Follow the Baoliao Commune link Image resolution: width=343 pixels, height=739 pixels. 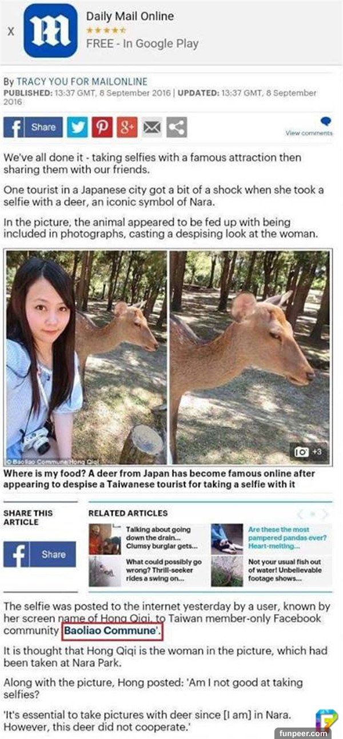coord(110,630)
